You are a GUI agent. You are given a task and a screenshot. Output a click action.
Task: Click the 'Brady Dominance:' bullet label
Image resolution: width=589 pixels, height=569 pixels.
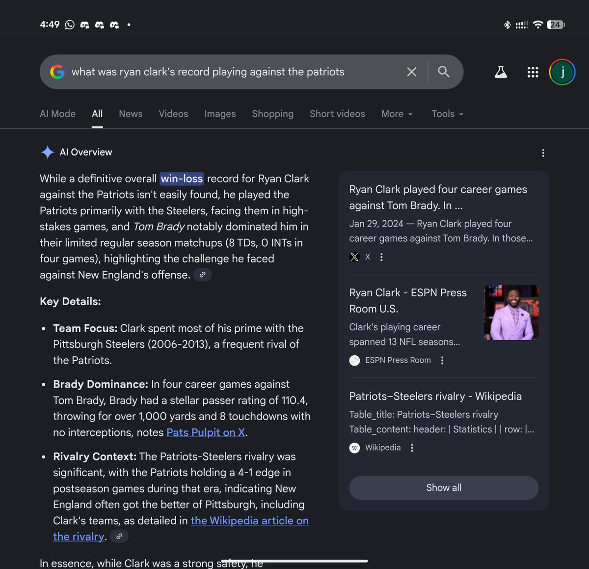pyautogui.click(x=101, y=384)
